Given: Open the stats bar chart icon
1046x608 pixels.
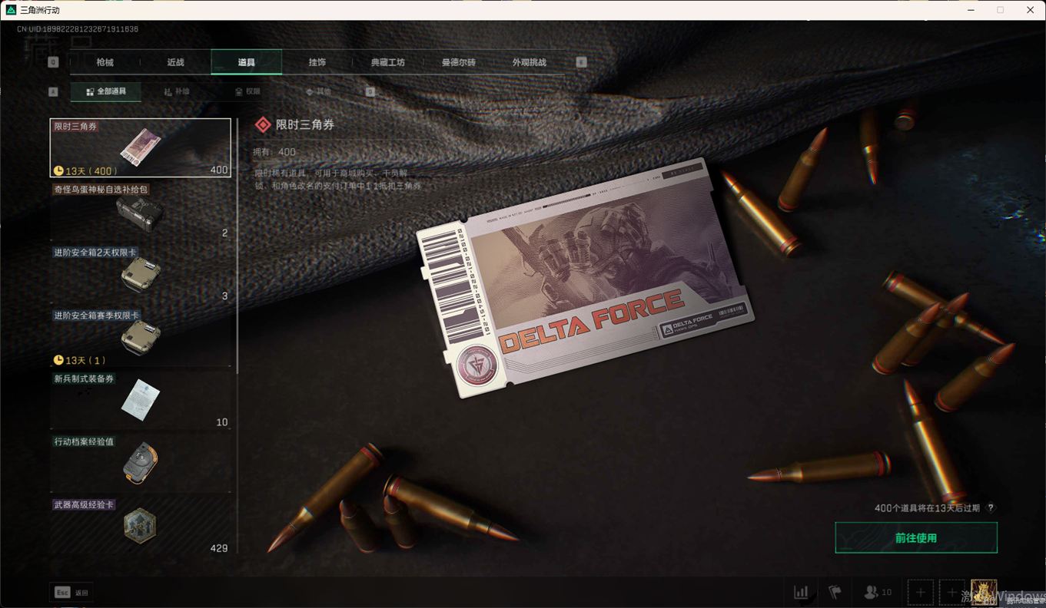Looking at the screenshot, I should tap(801, 592).
